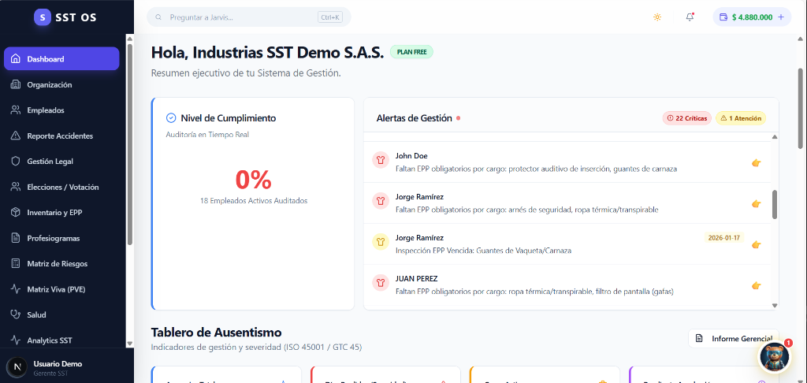Screen dimensions: 807x383
Task: Open Reporte Accidentes page
Action: tap(61, 136)
